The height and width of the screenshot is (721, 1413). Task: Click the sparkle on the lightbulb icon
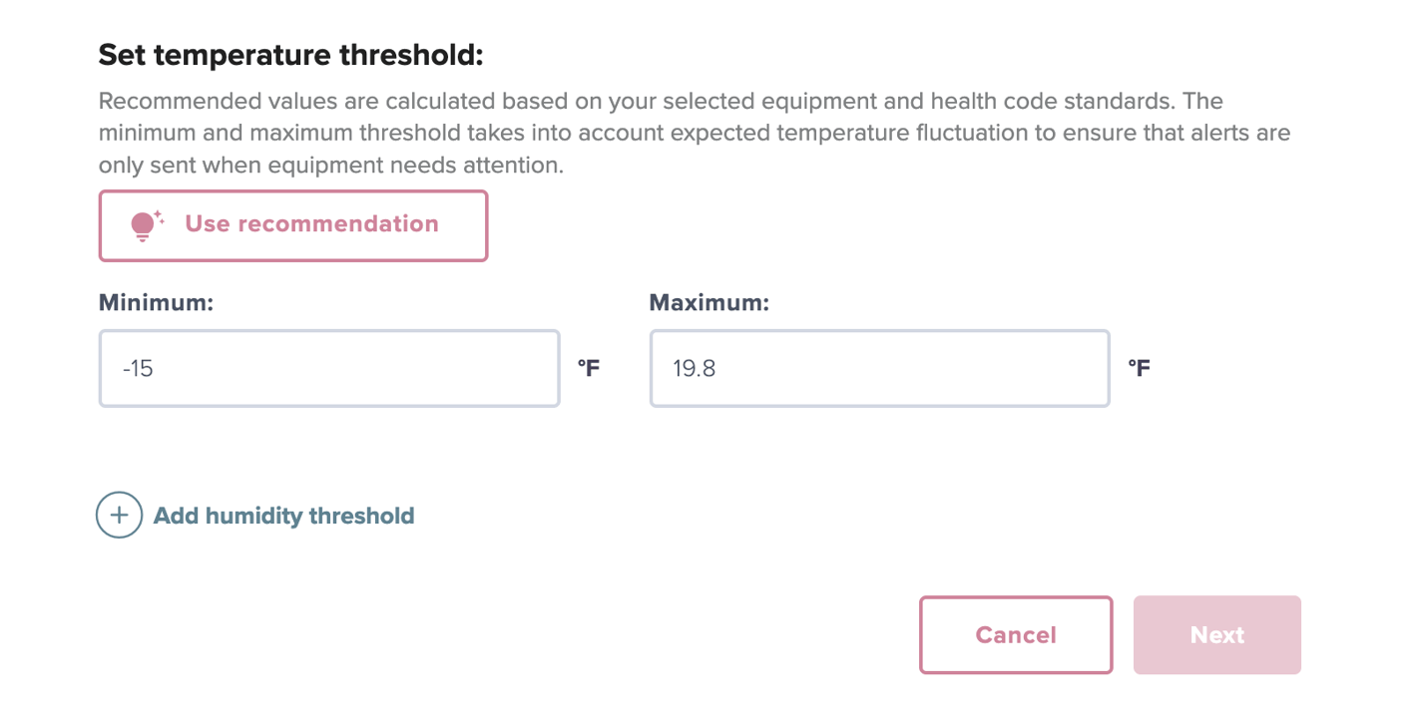coord(159,215)
